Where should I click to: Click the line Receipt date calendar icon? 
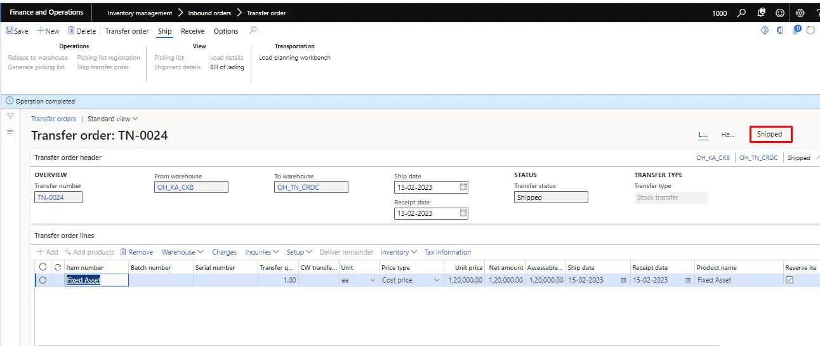688,280
